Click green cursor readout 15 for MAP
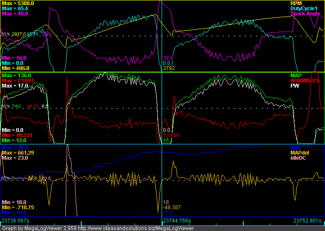The height and width of the screenshot is (231, 325). [x=166, y=140]
